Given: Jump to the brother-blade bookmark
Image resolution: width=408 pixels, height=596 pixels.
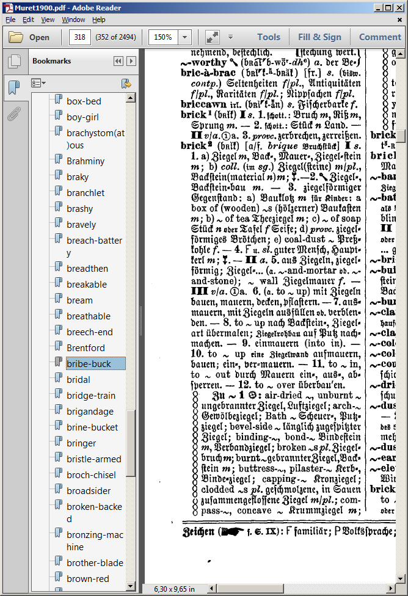Looking at the screenshot, I should (95, 563).
